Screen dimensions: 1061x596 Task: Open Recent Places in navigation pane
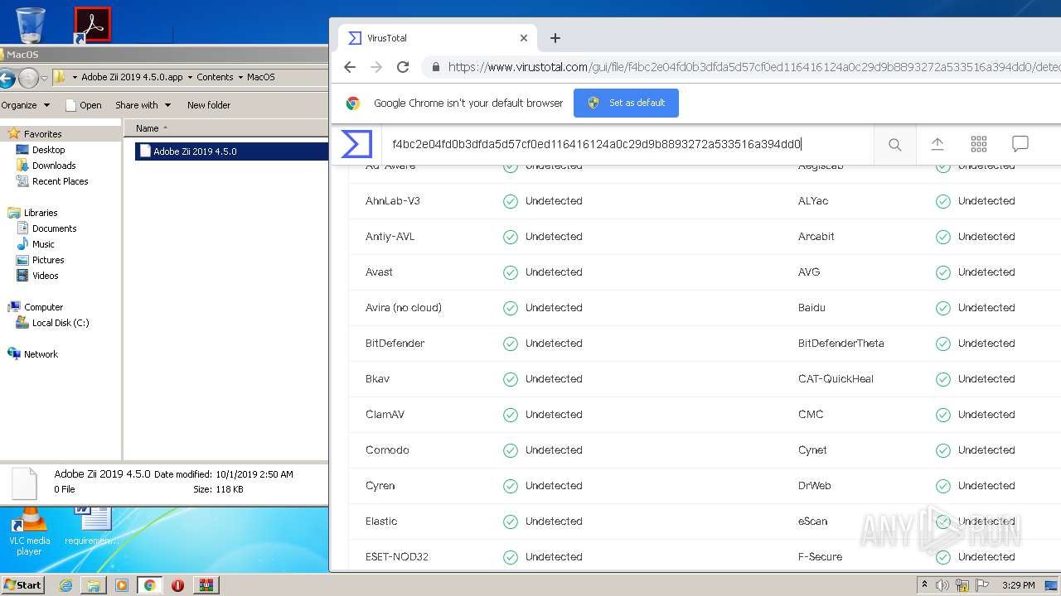coord(60,181)
